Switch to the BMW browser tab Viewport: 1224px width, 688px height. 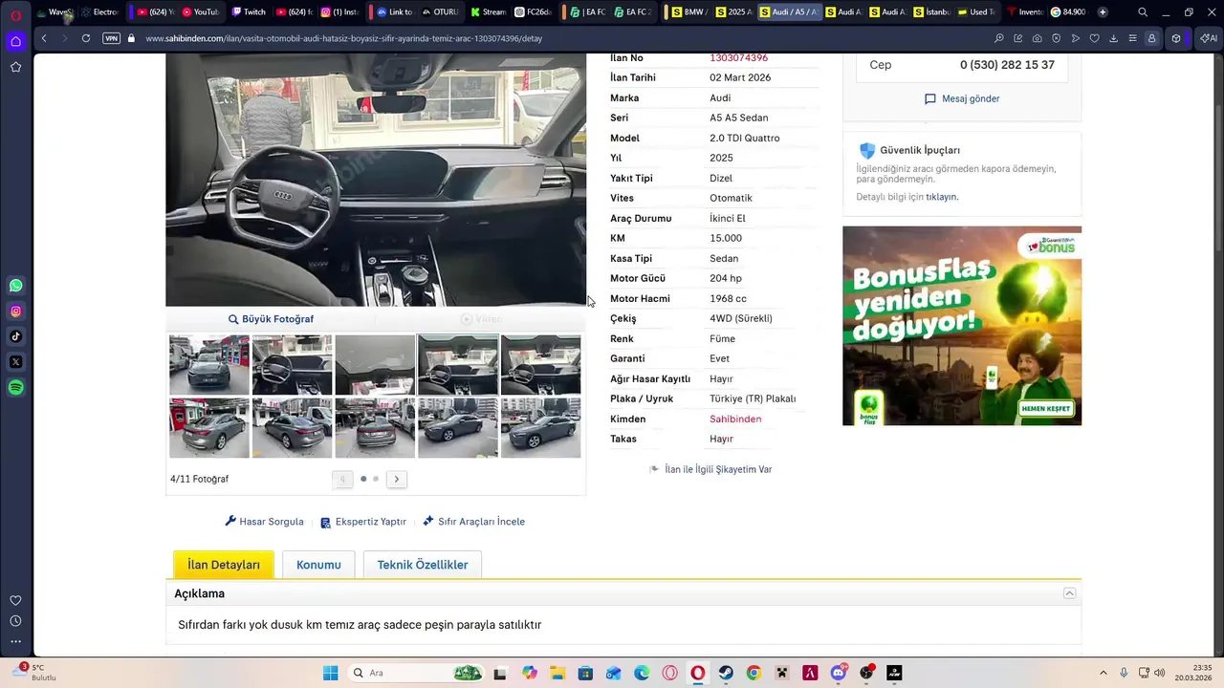click(x=688, y=11)
